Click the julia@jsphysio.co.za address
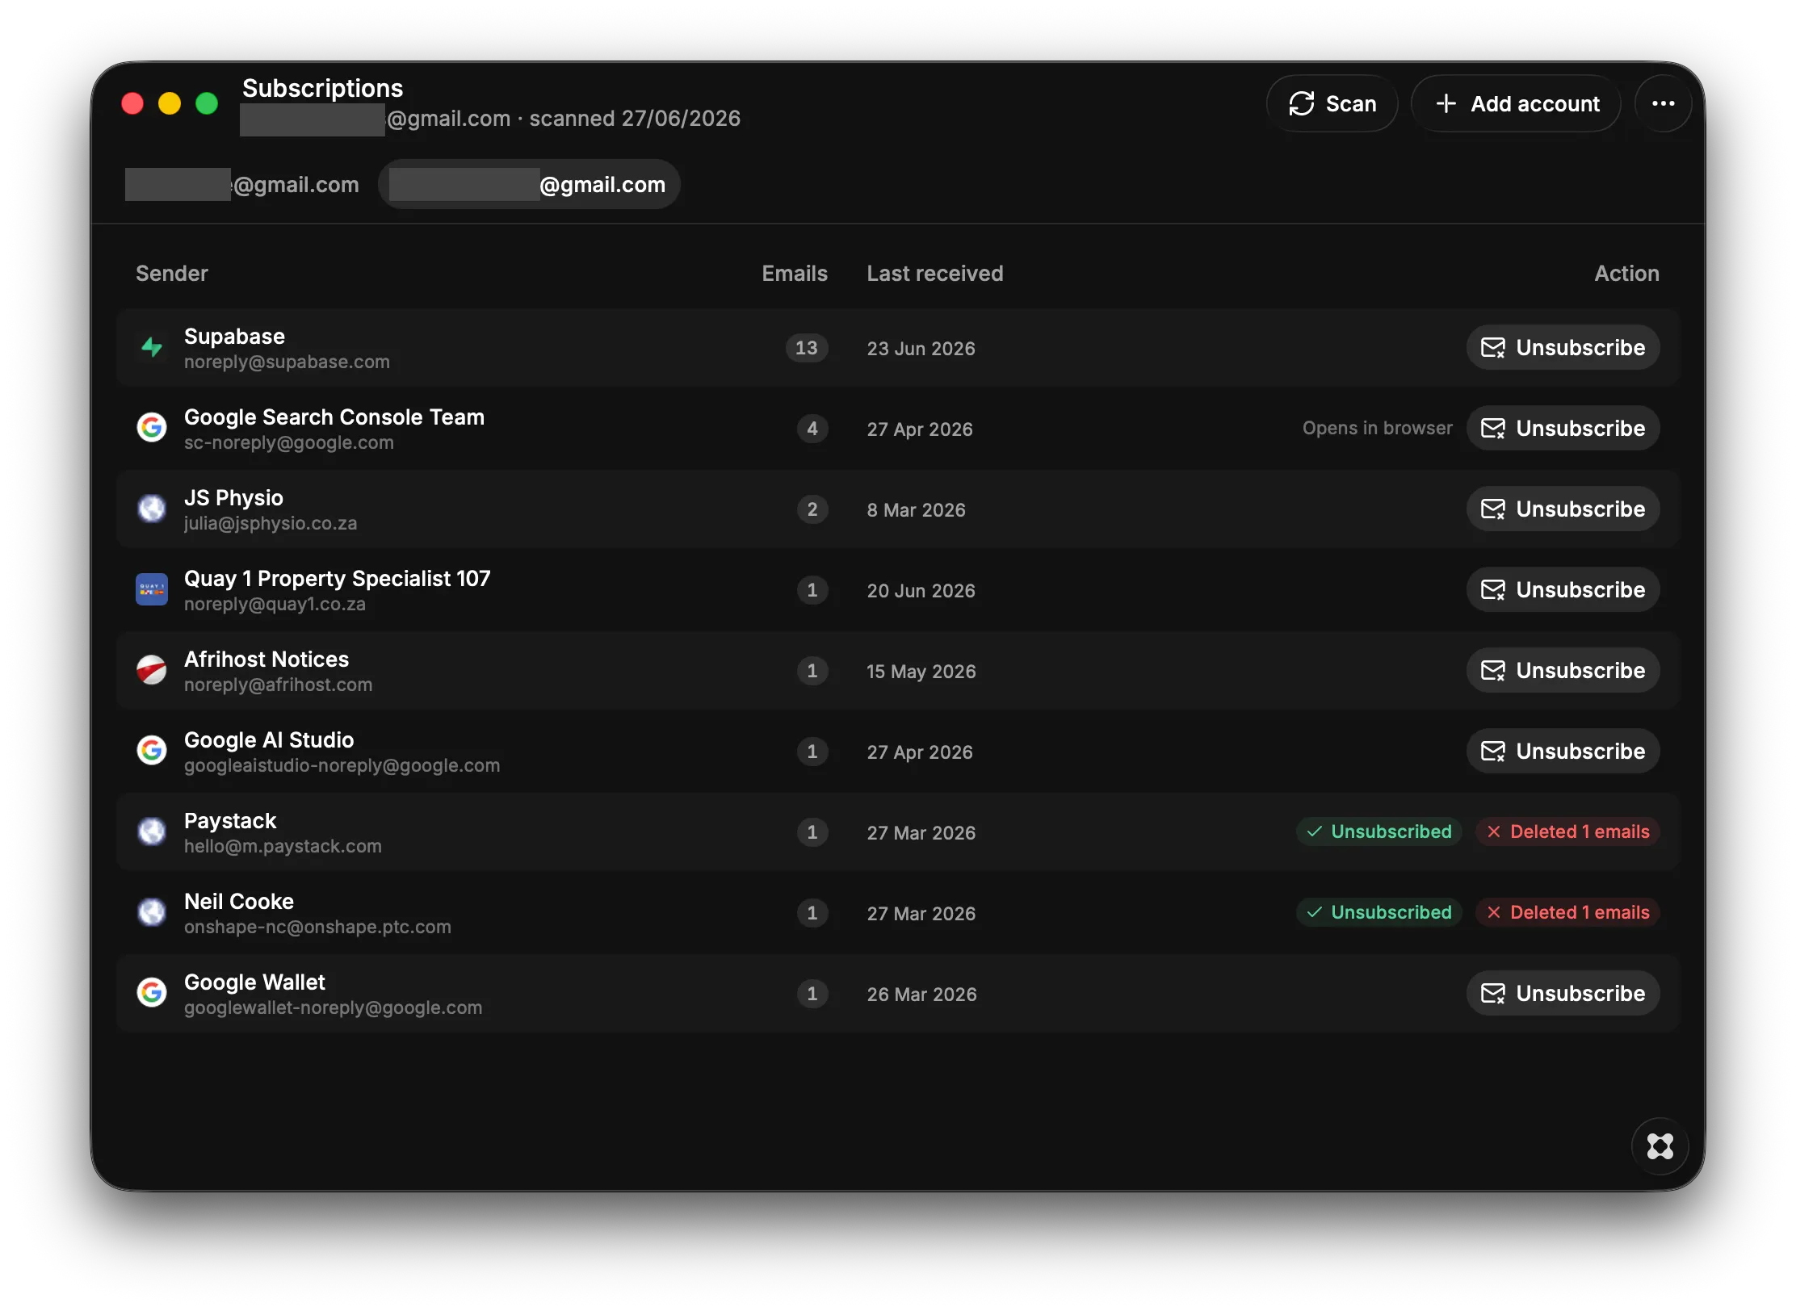Screen dimensions: 1796x1311 tap(271, 524)
